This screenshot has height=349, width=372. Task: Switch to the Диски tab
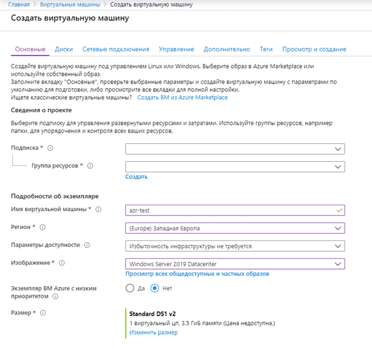click(x=64, y=49)
